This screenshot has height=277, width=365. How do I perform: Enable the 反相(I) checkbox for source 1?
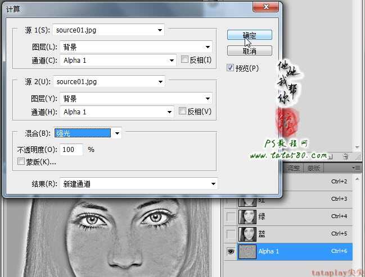pyautogui.click(x=184, y=59)
